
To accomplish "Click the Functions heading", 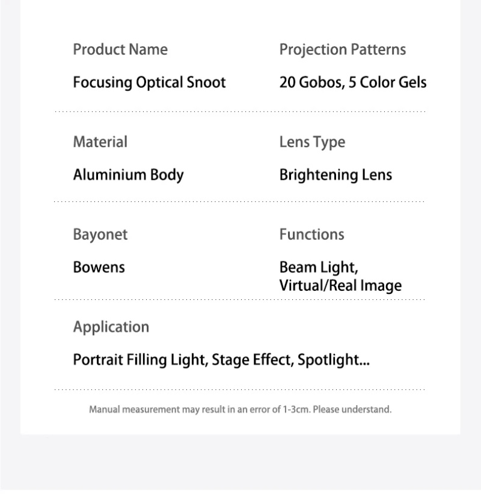I will coord(311,234).
